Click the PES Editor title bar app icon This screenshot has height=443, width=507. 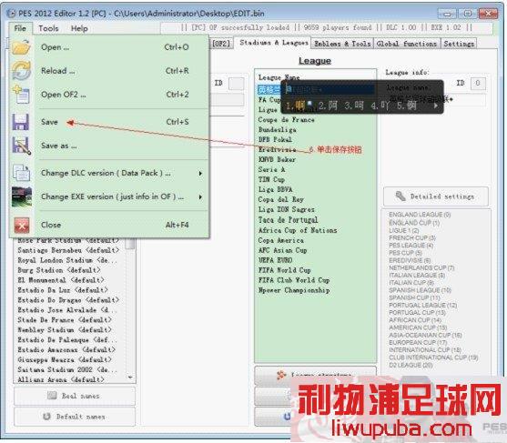click(x=11, y=14)
